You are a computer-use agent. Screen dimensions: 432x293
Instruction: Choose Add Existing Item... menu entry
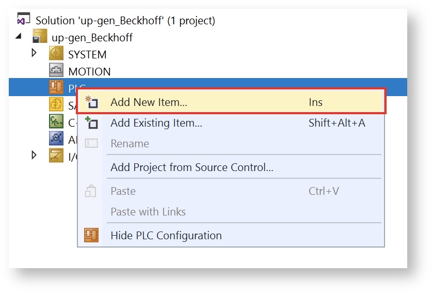click(231, 123)
